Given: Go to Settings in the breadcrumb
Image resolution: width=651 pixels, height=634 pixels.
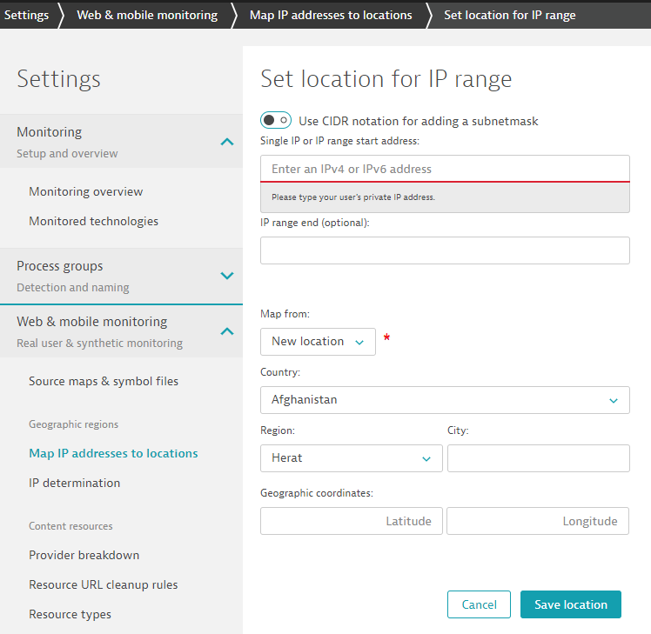Looking at the screenshot, I should (26, 15).
